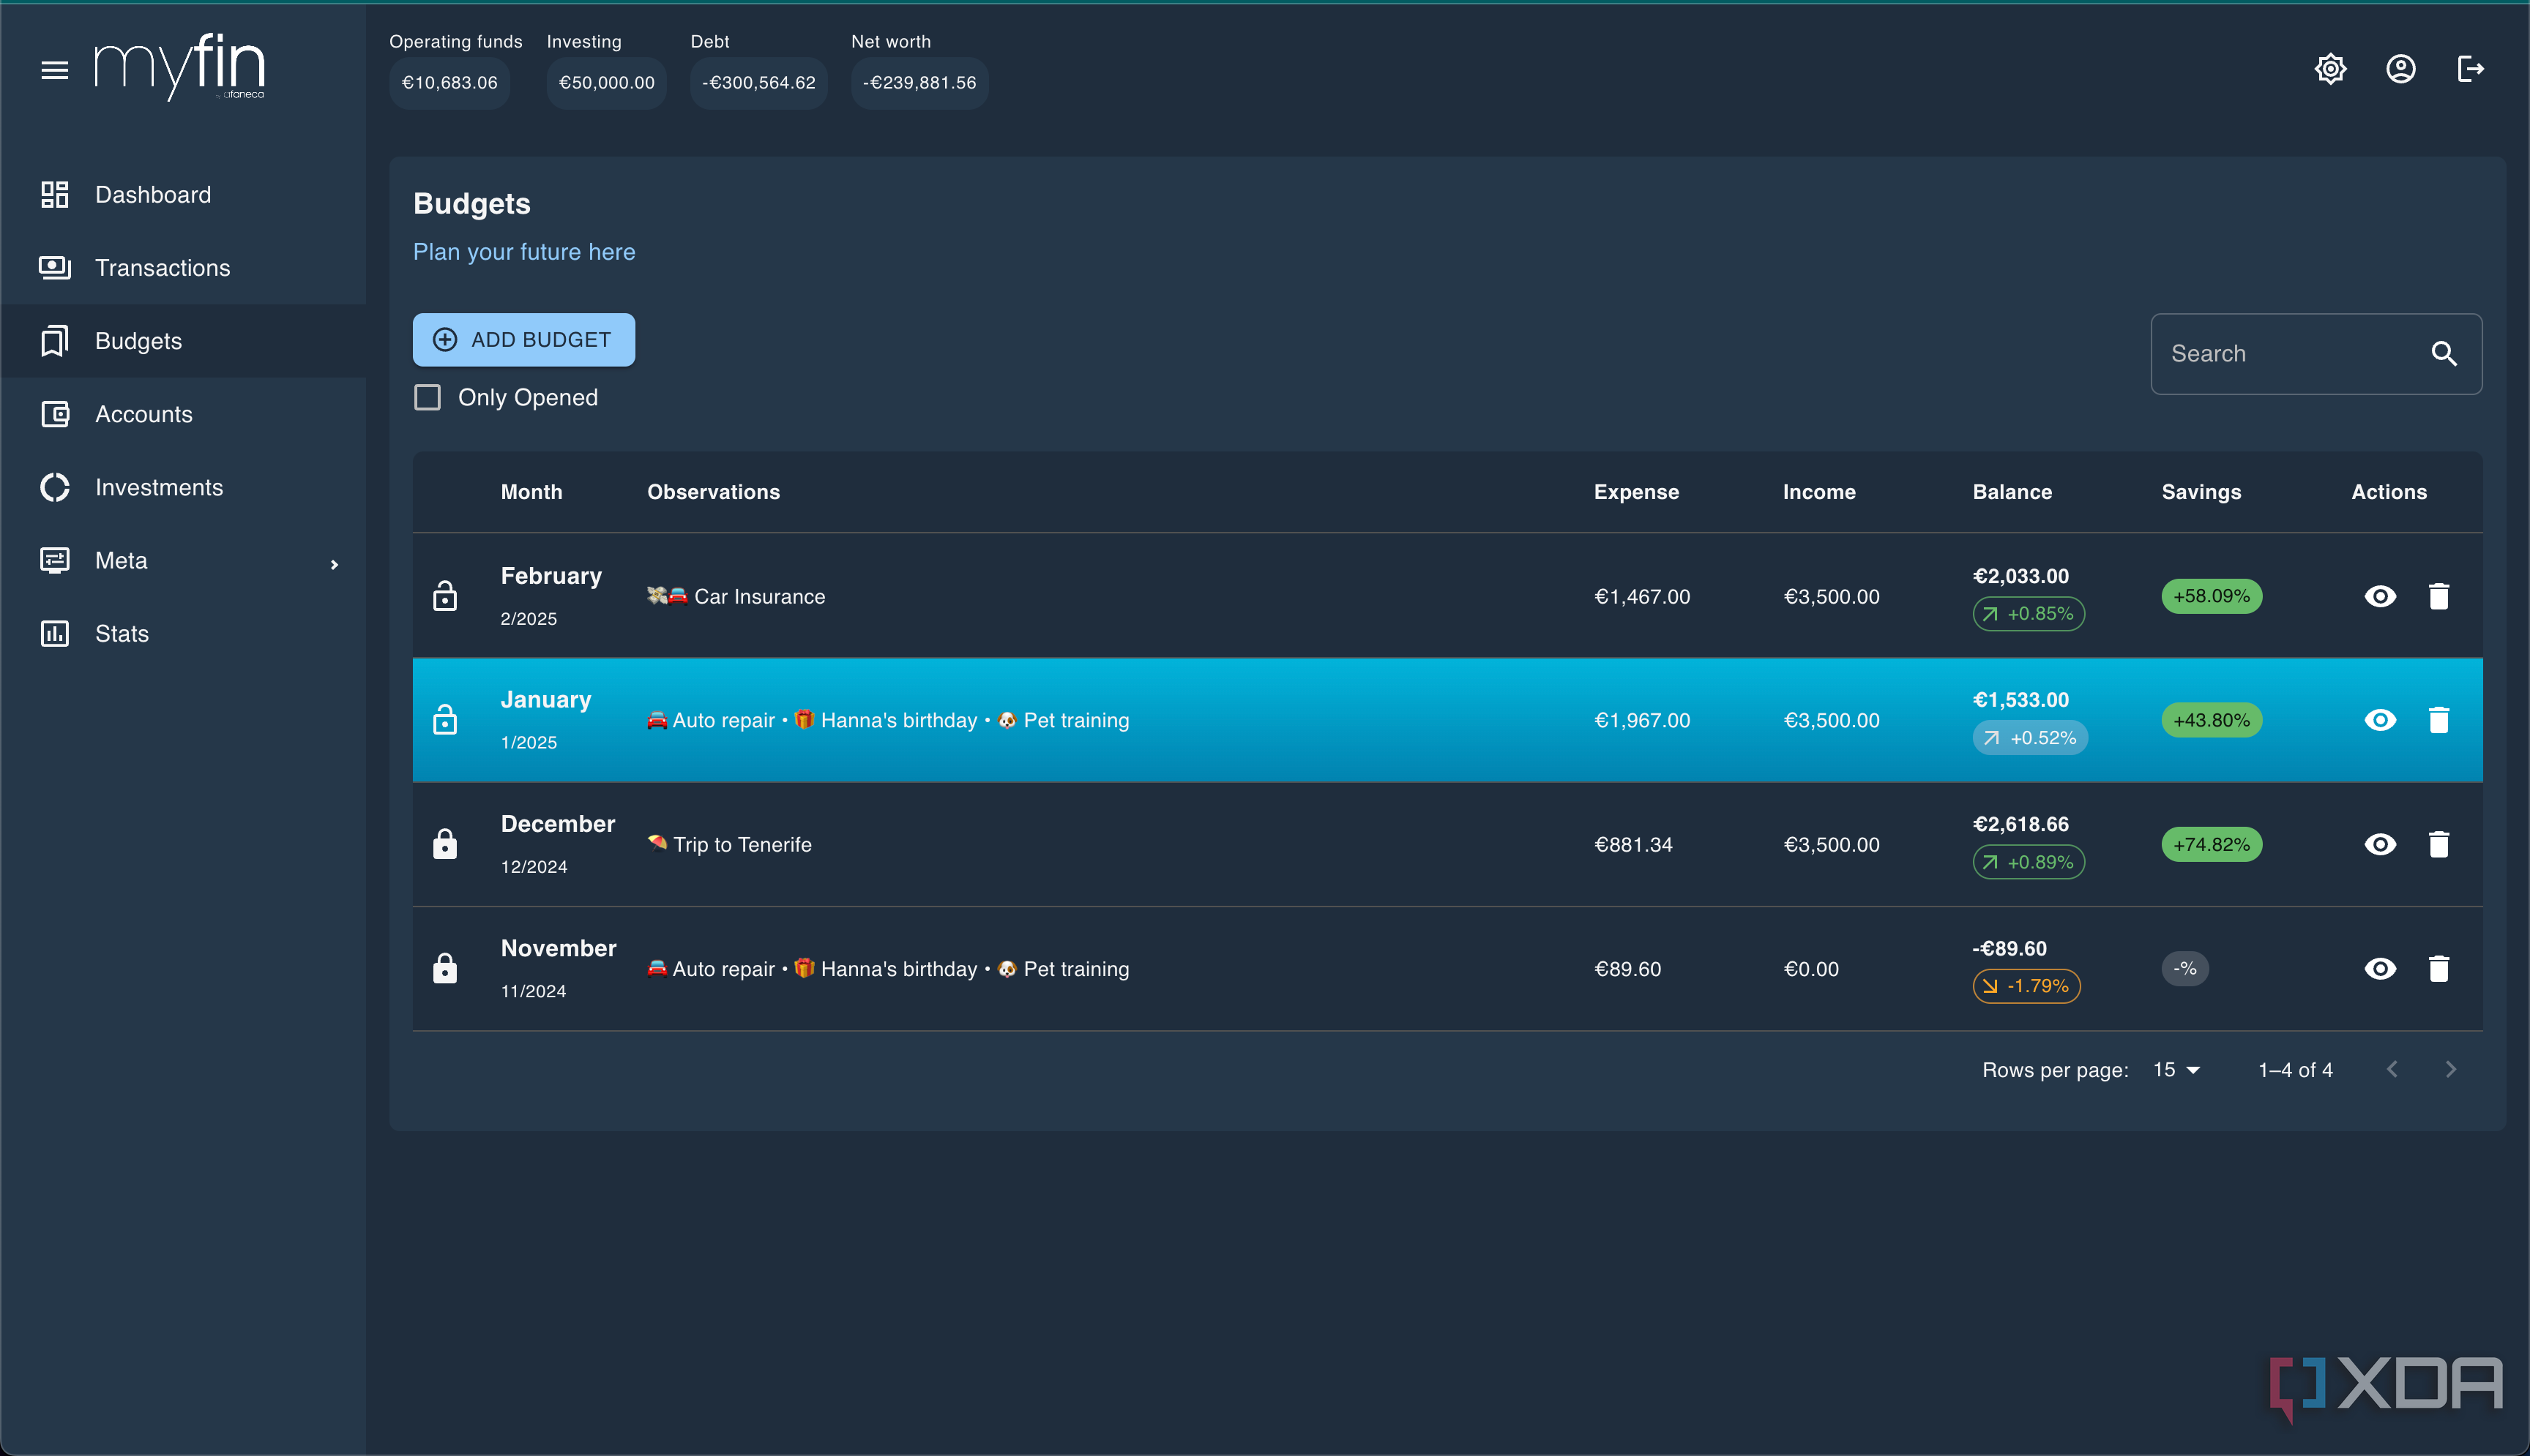The height and width of the screenshot is (1456, 2530).
Task: Click the logout icon
Action: pyautogui.click(x=2471, y=69)
